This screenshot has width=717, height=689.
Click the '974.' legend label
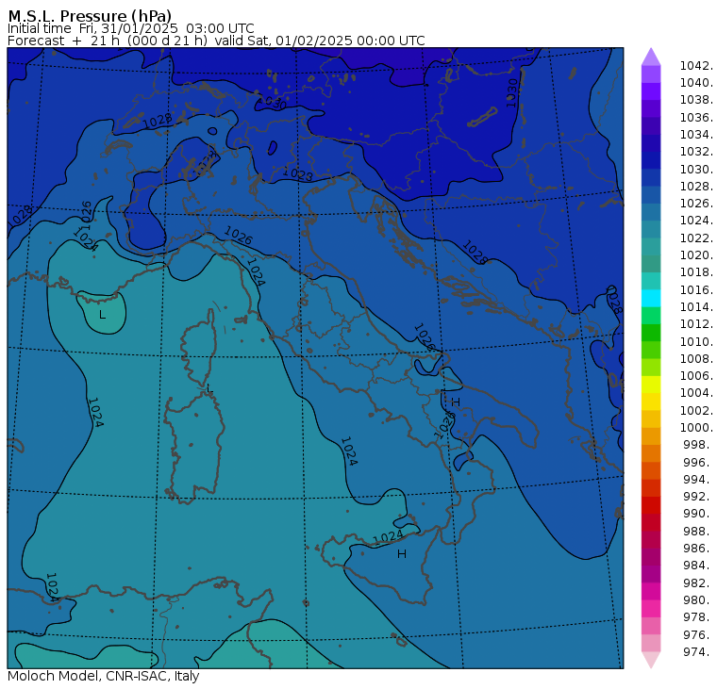[698, 652]
